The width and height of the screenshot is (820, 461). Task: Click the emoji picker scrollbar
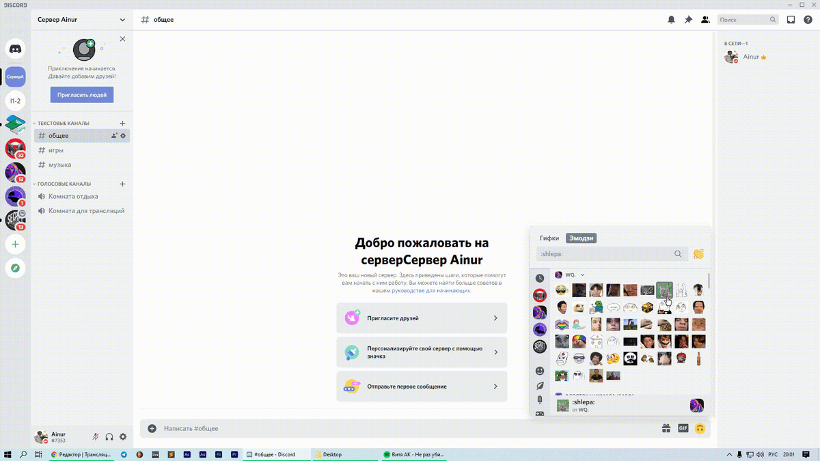click(x=709, y=280)
